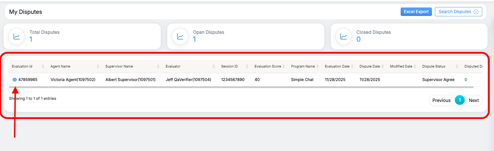Image resolution: width=494 pixels, height=151 pixels.
Task: Click the Modified Date column header
Action: click(x=401, y=66)
